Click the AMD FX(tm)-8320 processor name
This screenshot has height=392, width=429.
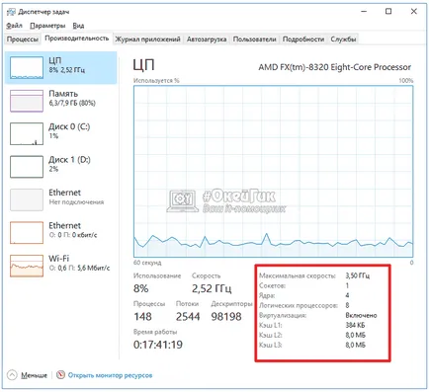pyautogui.click(x=334, y=67)
